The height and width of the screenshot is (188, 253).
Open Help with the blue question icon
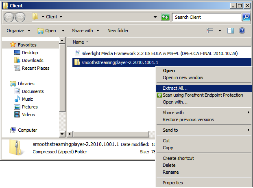(x=242, y=31)
